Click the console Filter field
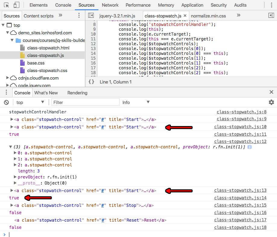 click(86, 102)
